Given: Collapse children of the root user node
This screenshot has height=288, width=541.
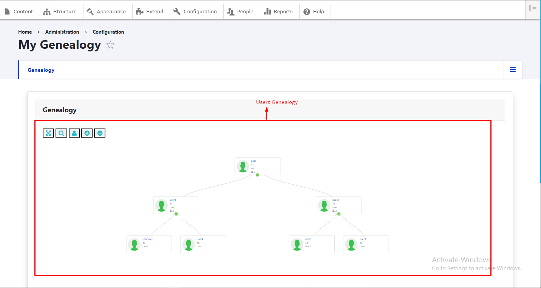Looking at the screenshot, I should coord(257,175).
